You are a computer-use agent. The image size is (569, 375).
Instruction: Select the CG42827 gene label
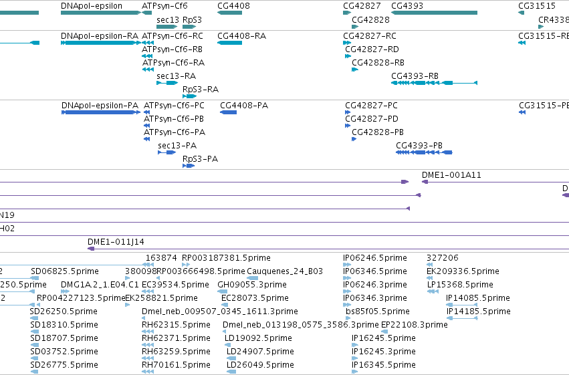(362, 6)
